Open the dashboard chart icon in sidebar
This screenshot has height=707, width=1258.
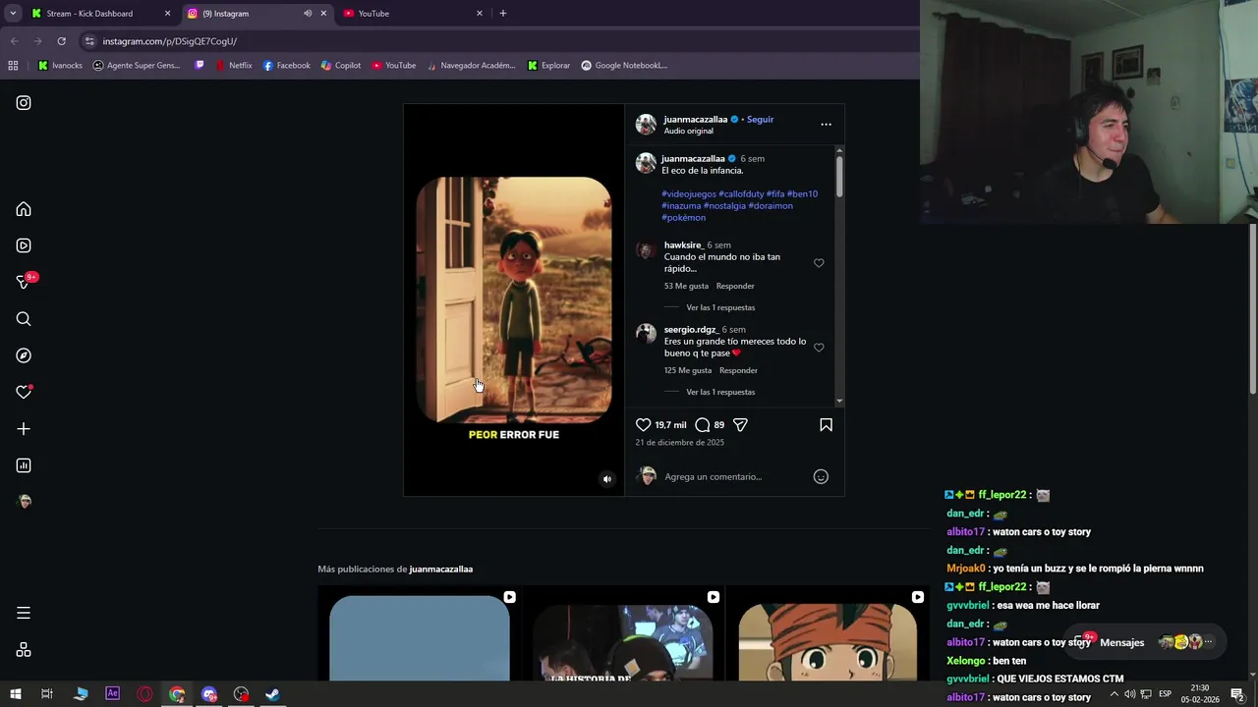24,465
